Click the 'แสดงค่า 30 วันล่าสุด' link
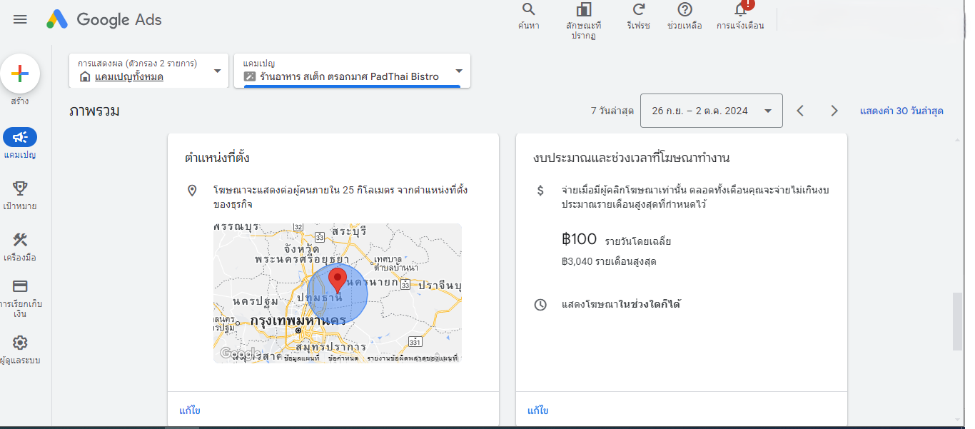This screenshot has width=975, height=429. [x=901, y=111]
